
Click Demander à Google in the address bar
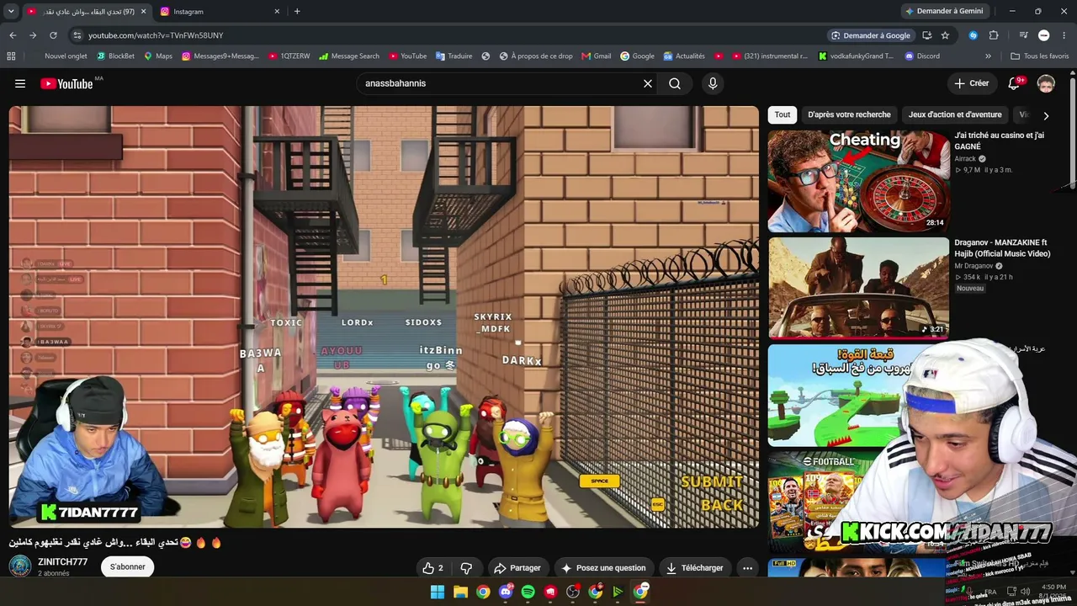click(871, 35)
